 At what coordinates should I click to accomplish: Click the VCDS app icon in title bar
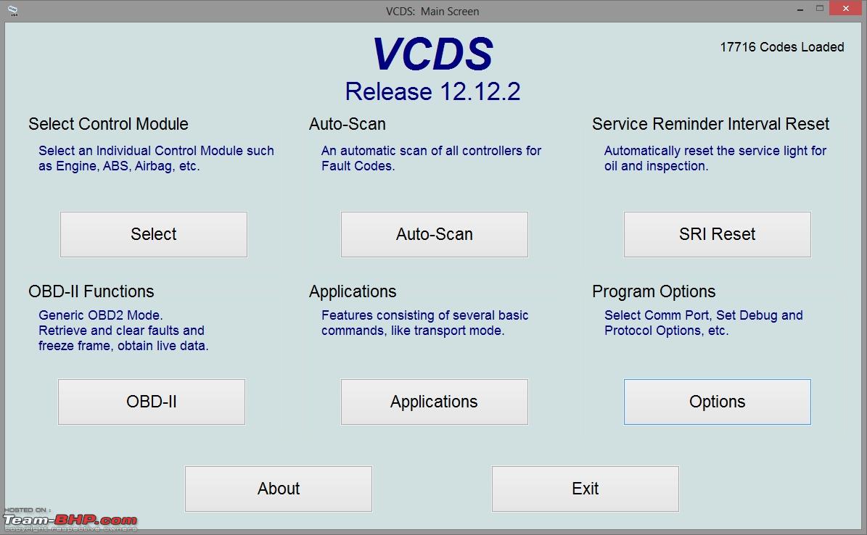click(12, 10)
